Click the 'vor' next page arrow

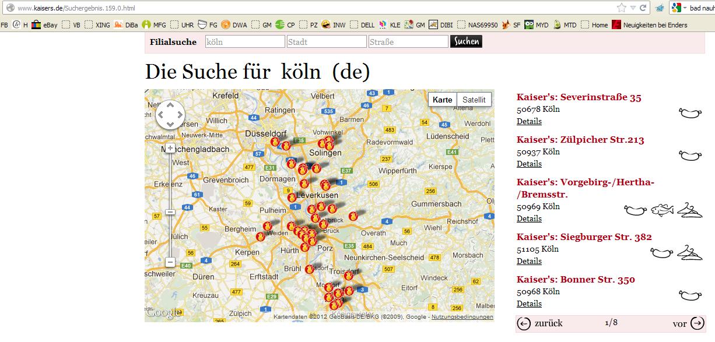(x=697, y=323)
